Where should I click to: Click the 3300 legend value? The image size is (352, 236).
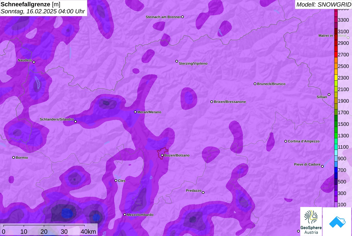click(x=343, y=20)
